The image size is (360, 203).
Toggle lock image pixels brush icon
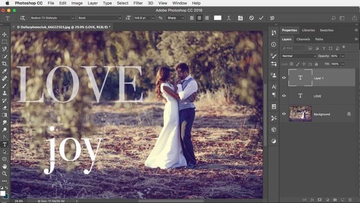pyautogui.click(x=298, y=64)
